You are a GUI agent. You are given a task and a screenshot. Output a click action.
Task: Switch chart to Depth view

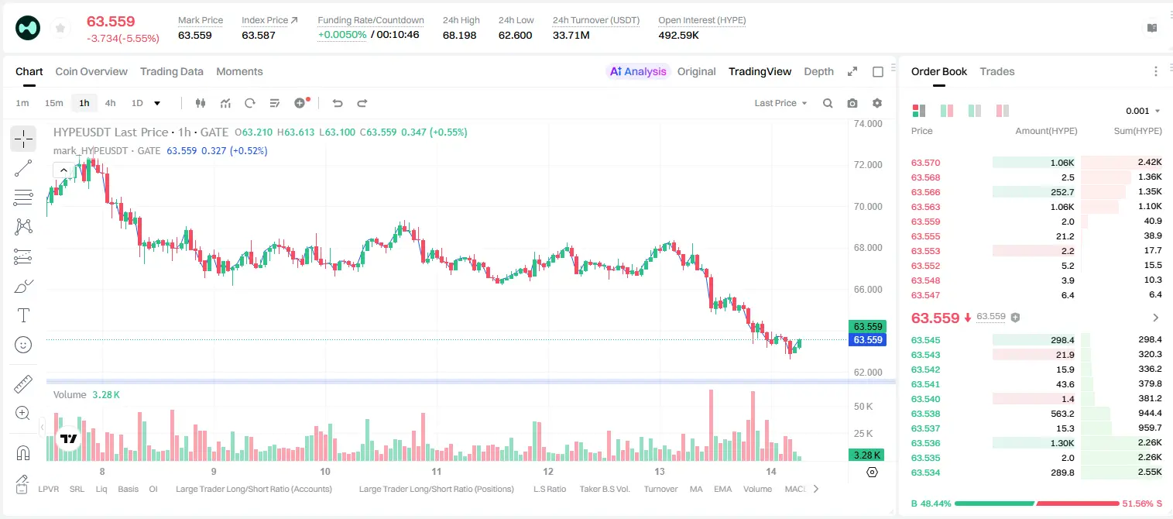[818, 71]
